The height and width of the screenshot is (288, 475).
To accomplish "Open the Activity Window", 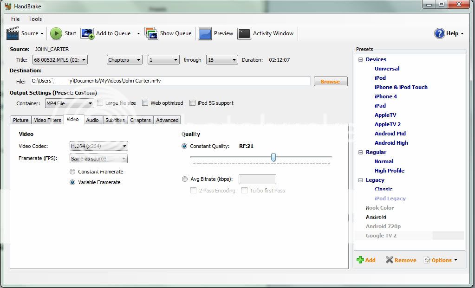I will coord(266,33).
